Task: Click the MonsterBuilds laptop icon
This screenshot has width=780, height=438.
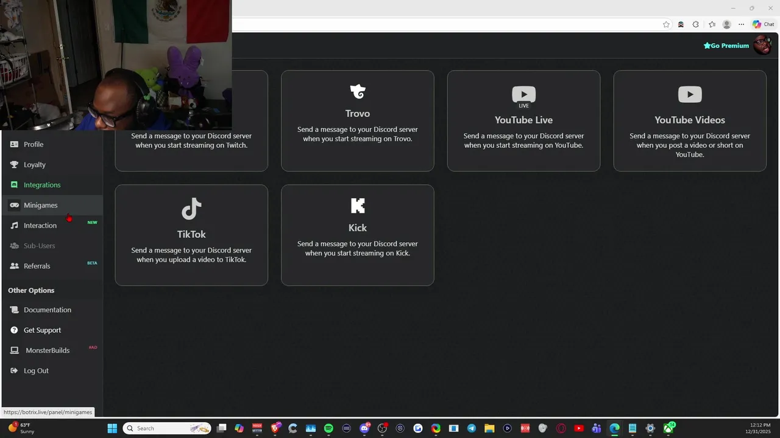Action: pos(14,350)
